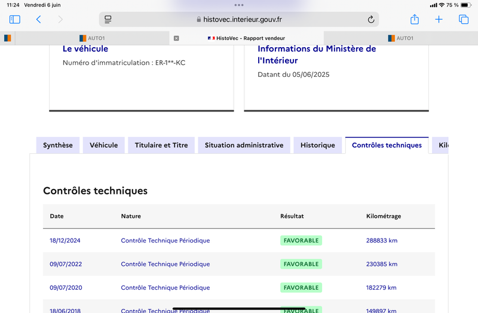Click the FAVORABLE badge for 09/07/2022
Viewport: 478px width, 313px height.
tap(301, 264)
